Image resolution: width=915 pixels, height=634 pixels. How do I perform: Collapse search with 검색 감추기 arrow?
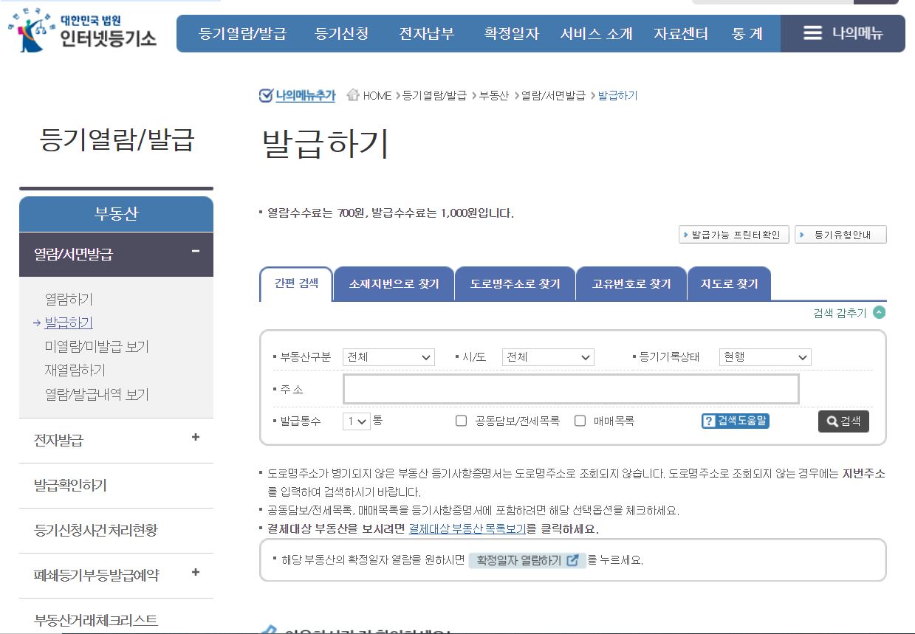point(878,311)
